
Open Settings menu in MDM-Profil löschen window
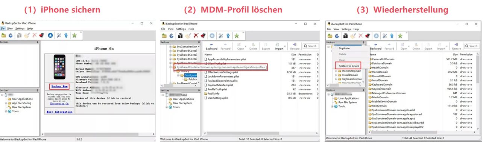(181, 29)
